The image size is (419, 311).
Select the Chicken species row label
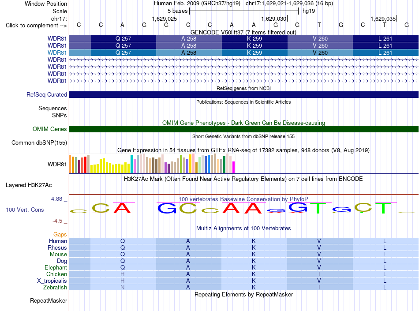click(56, 274)
